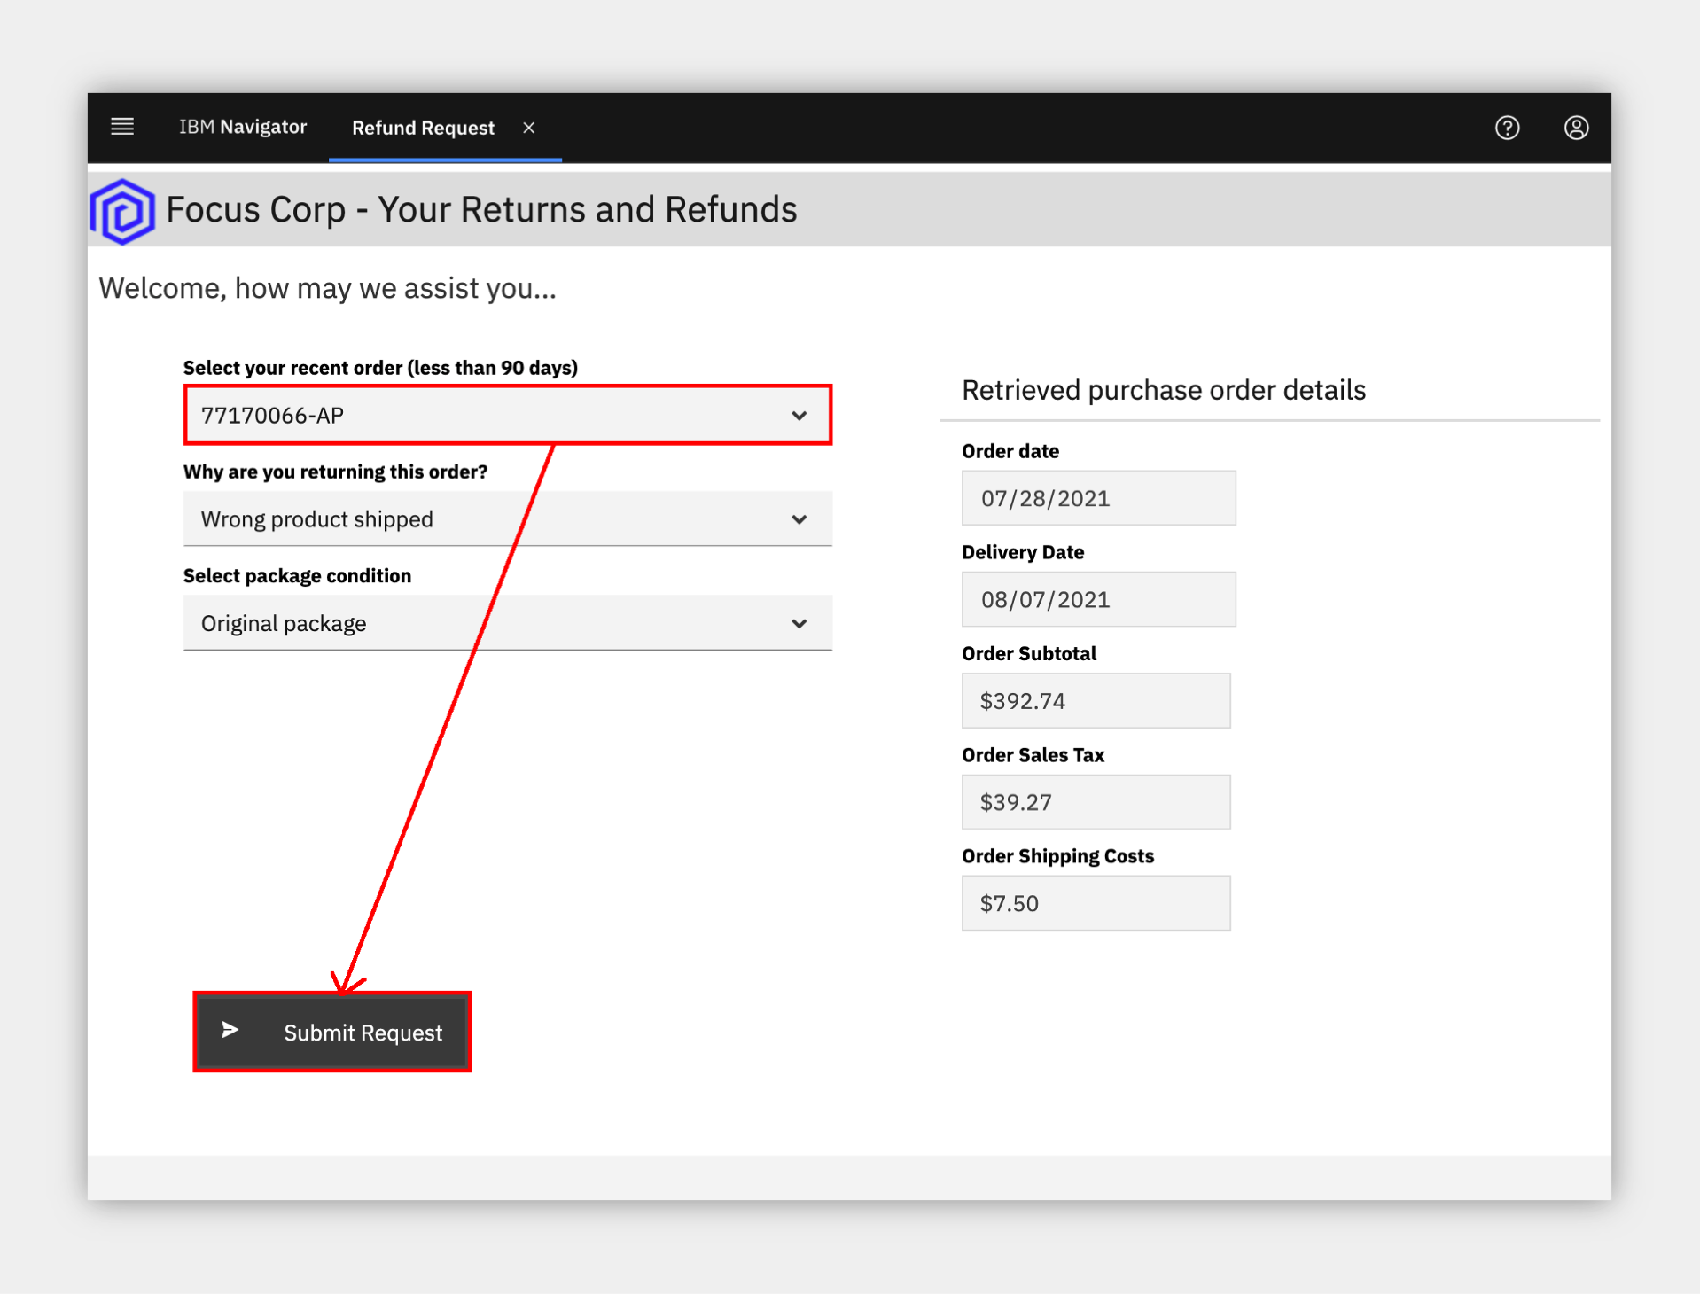This screenshot has height=1294, width=1700.
Task: Click the 'Retrieved purchase order details' heading
Action: point(1163,390)
